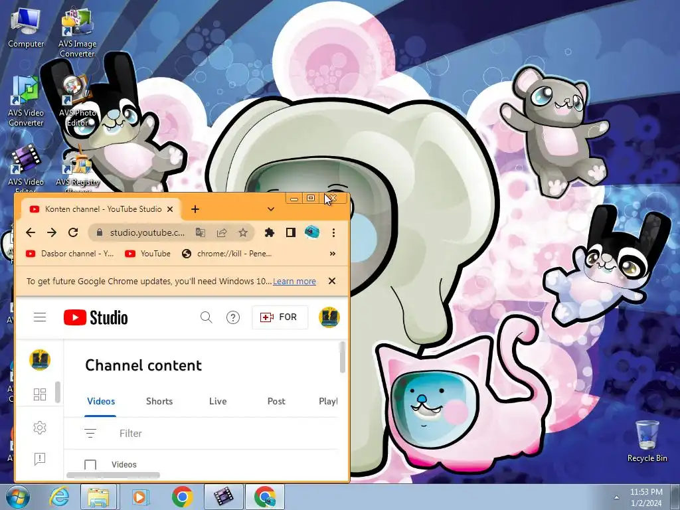Click the site lock icon in address bar
This screenshot has width=680, height=510.
point(100,232)
